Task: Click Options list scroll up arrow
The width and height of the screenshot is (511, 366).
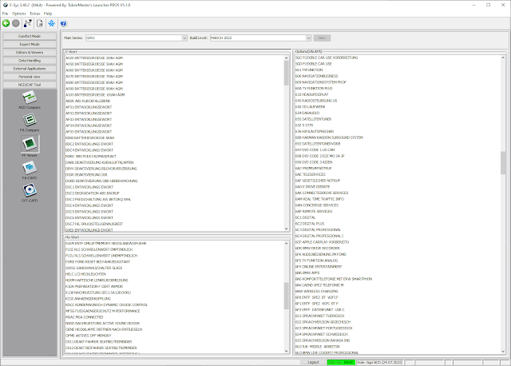Action: point(503,58)
